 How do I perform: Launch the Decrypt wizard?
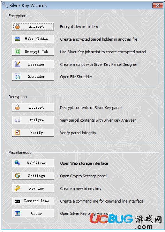[x=33, y=108]
